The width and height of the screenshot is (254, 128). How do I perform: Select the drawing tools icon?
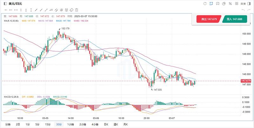211,3
